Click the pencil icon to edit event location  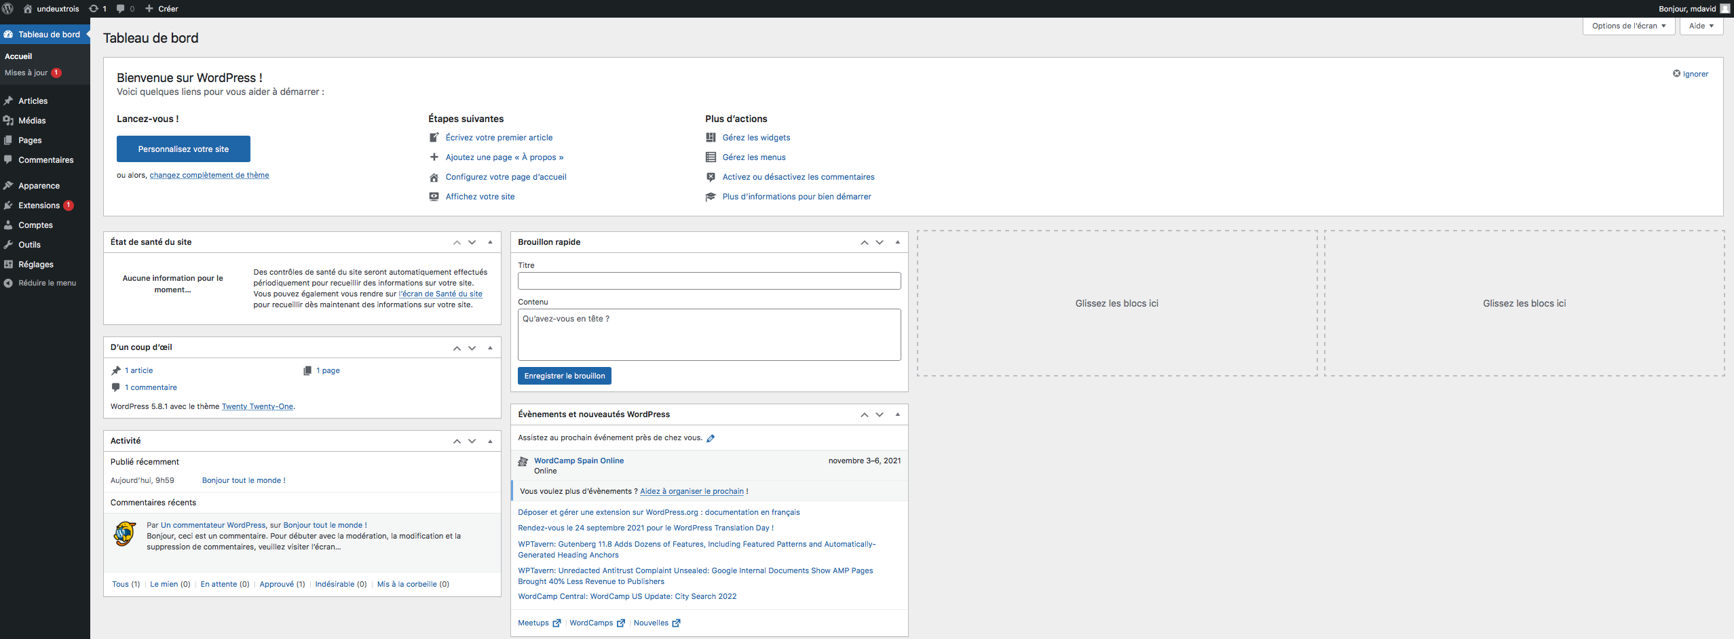tap(711, 438)
